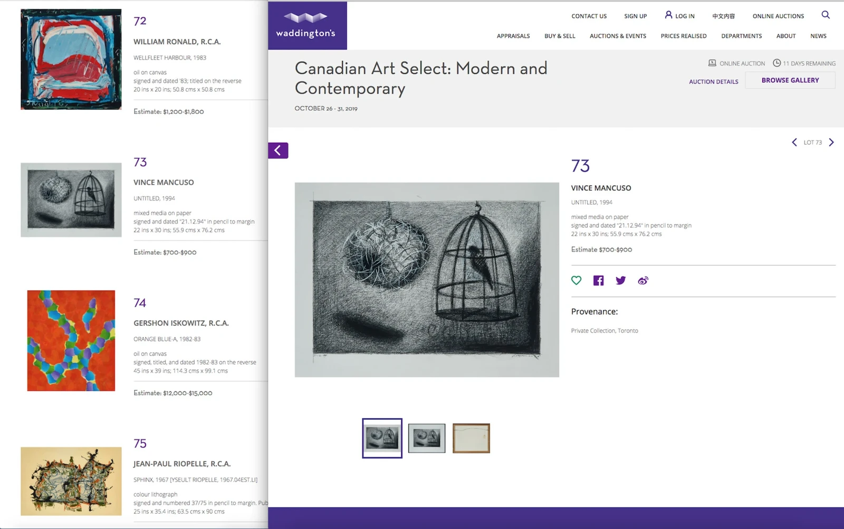Image resolution: width=844 pixels, height=529 pixels.
Task: Open Auction Details
Action: (713, 81)
